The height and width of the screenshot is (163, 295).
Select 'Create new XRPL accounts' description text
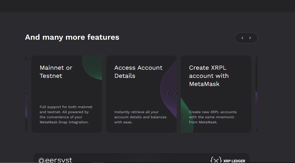(x=213, y=117)
